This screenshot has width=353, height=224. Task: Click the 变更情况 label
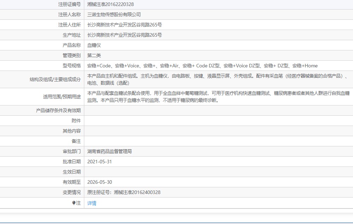(72, 193)
